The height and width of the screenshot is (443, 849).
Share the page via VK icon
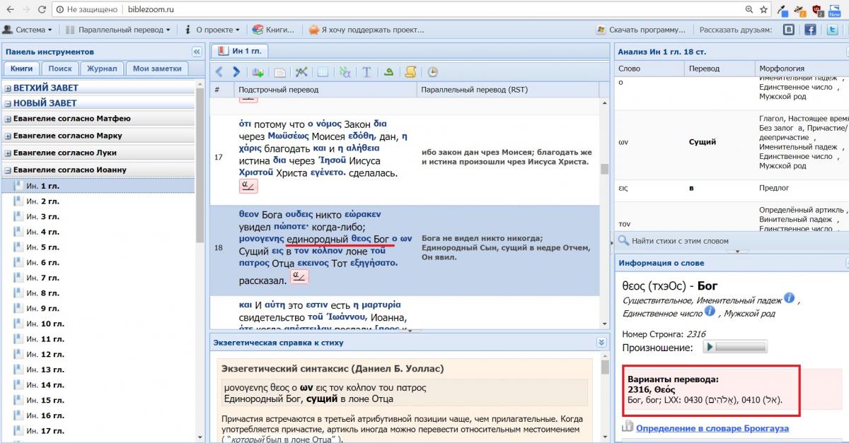tap(788, 30)
